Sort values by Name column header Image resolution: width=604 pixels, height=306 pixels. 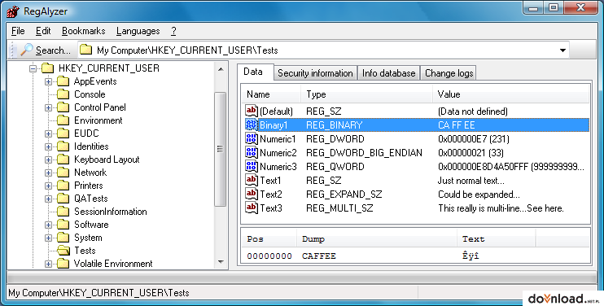(271, 94)
